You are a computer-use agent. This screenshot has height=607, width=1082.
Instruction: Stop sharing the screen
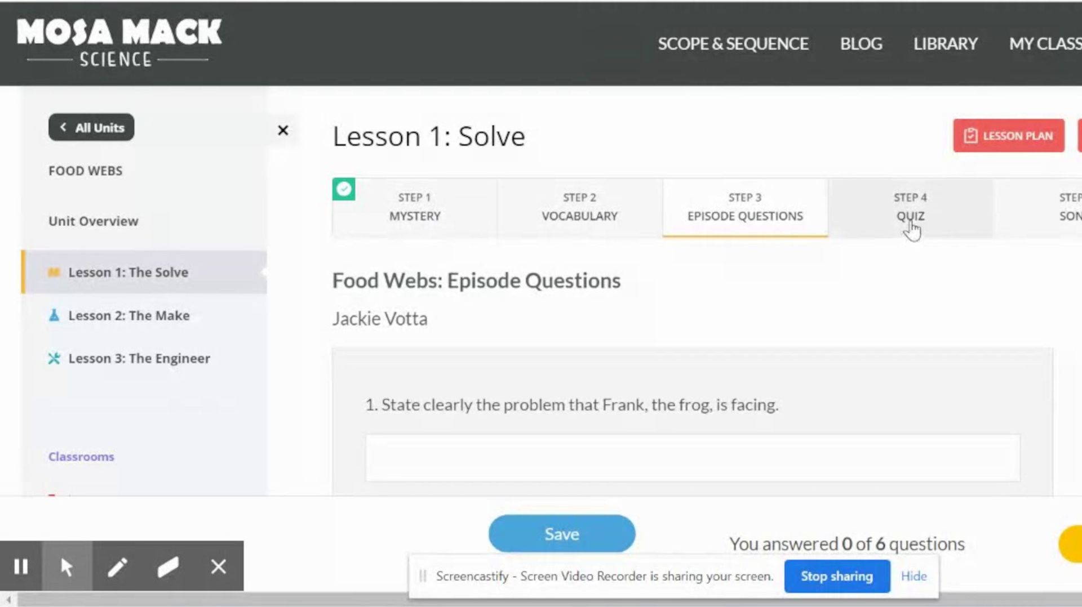point(837,576)
